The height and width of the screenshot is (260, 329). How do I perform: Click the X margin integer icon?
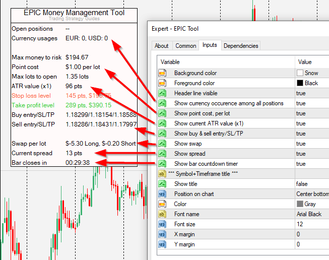point(162,234)
